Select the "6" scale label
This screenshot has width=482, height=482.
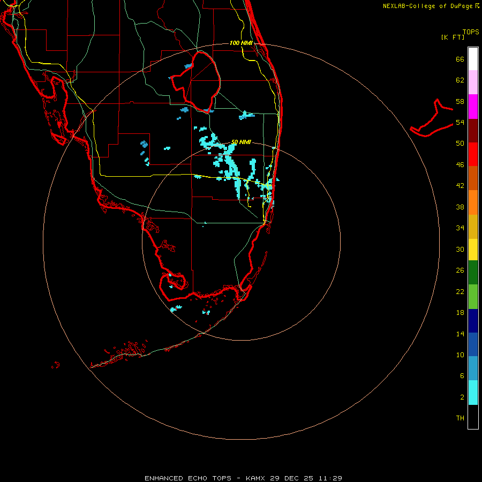(x=462, y=376)
